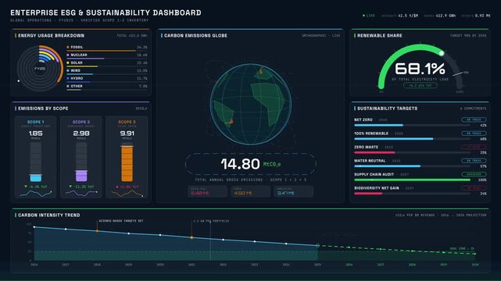Click the SUSTAINABILITY TARGETS panel title

[387, 108]
